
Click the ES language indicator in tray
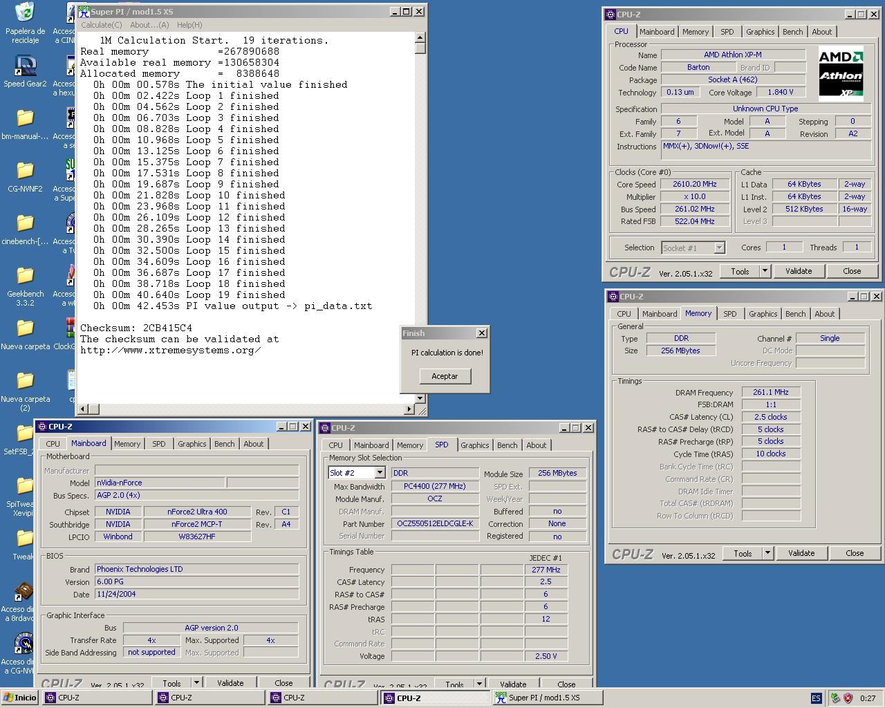(x=816, y=698)
